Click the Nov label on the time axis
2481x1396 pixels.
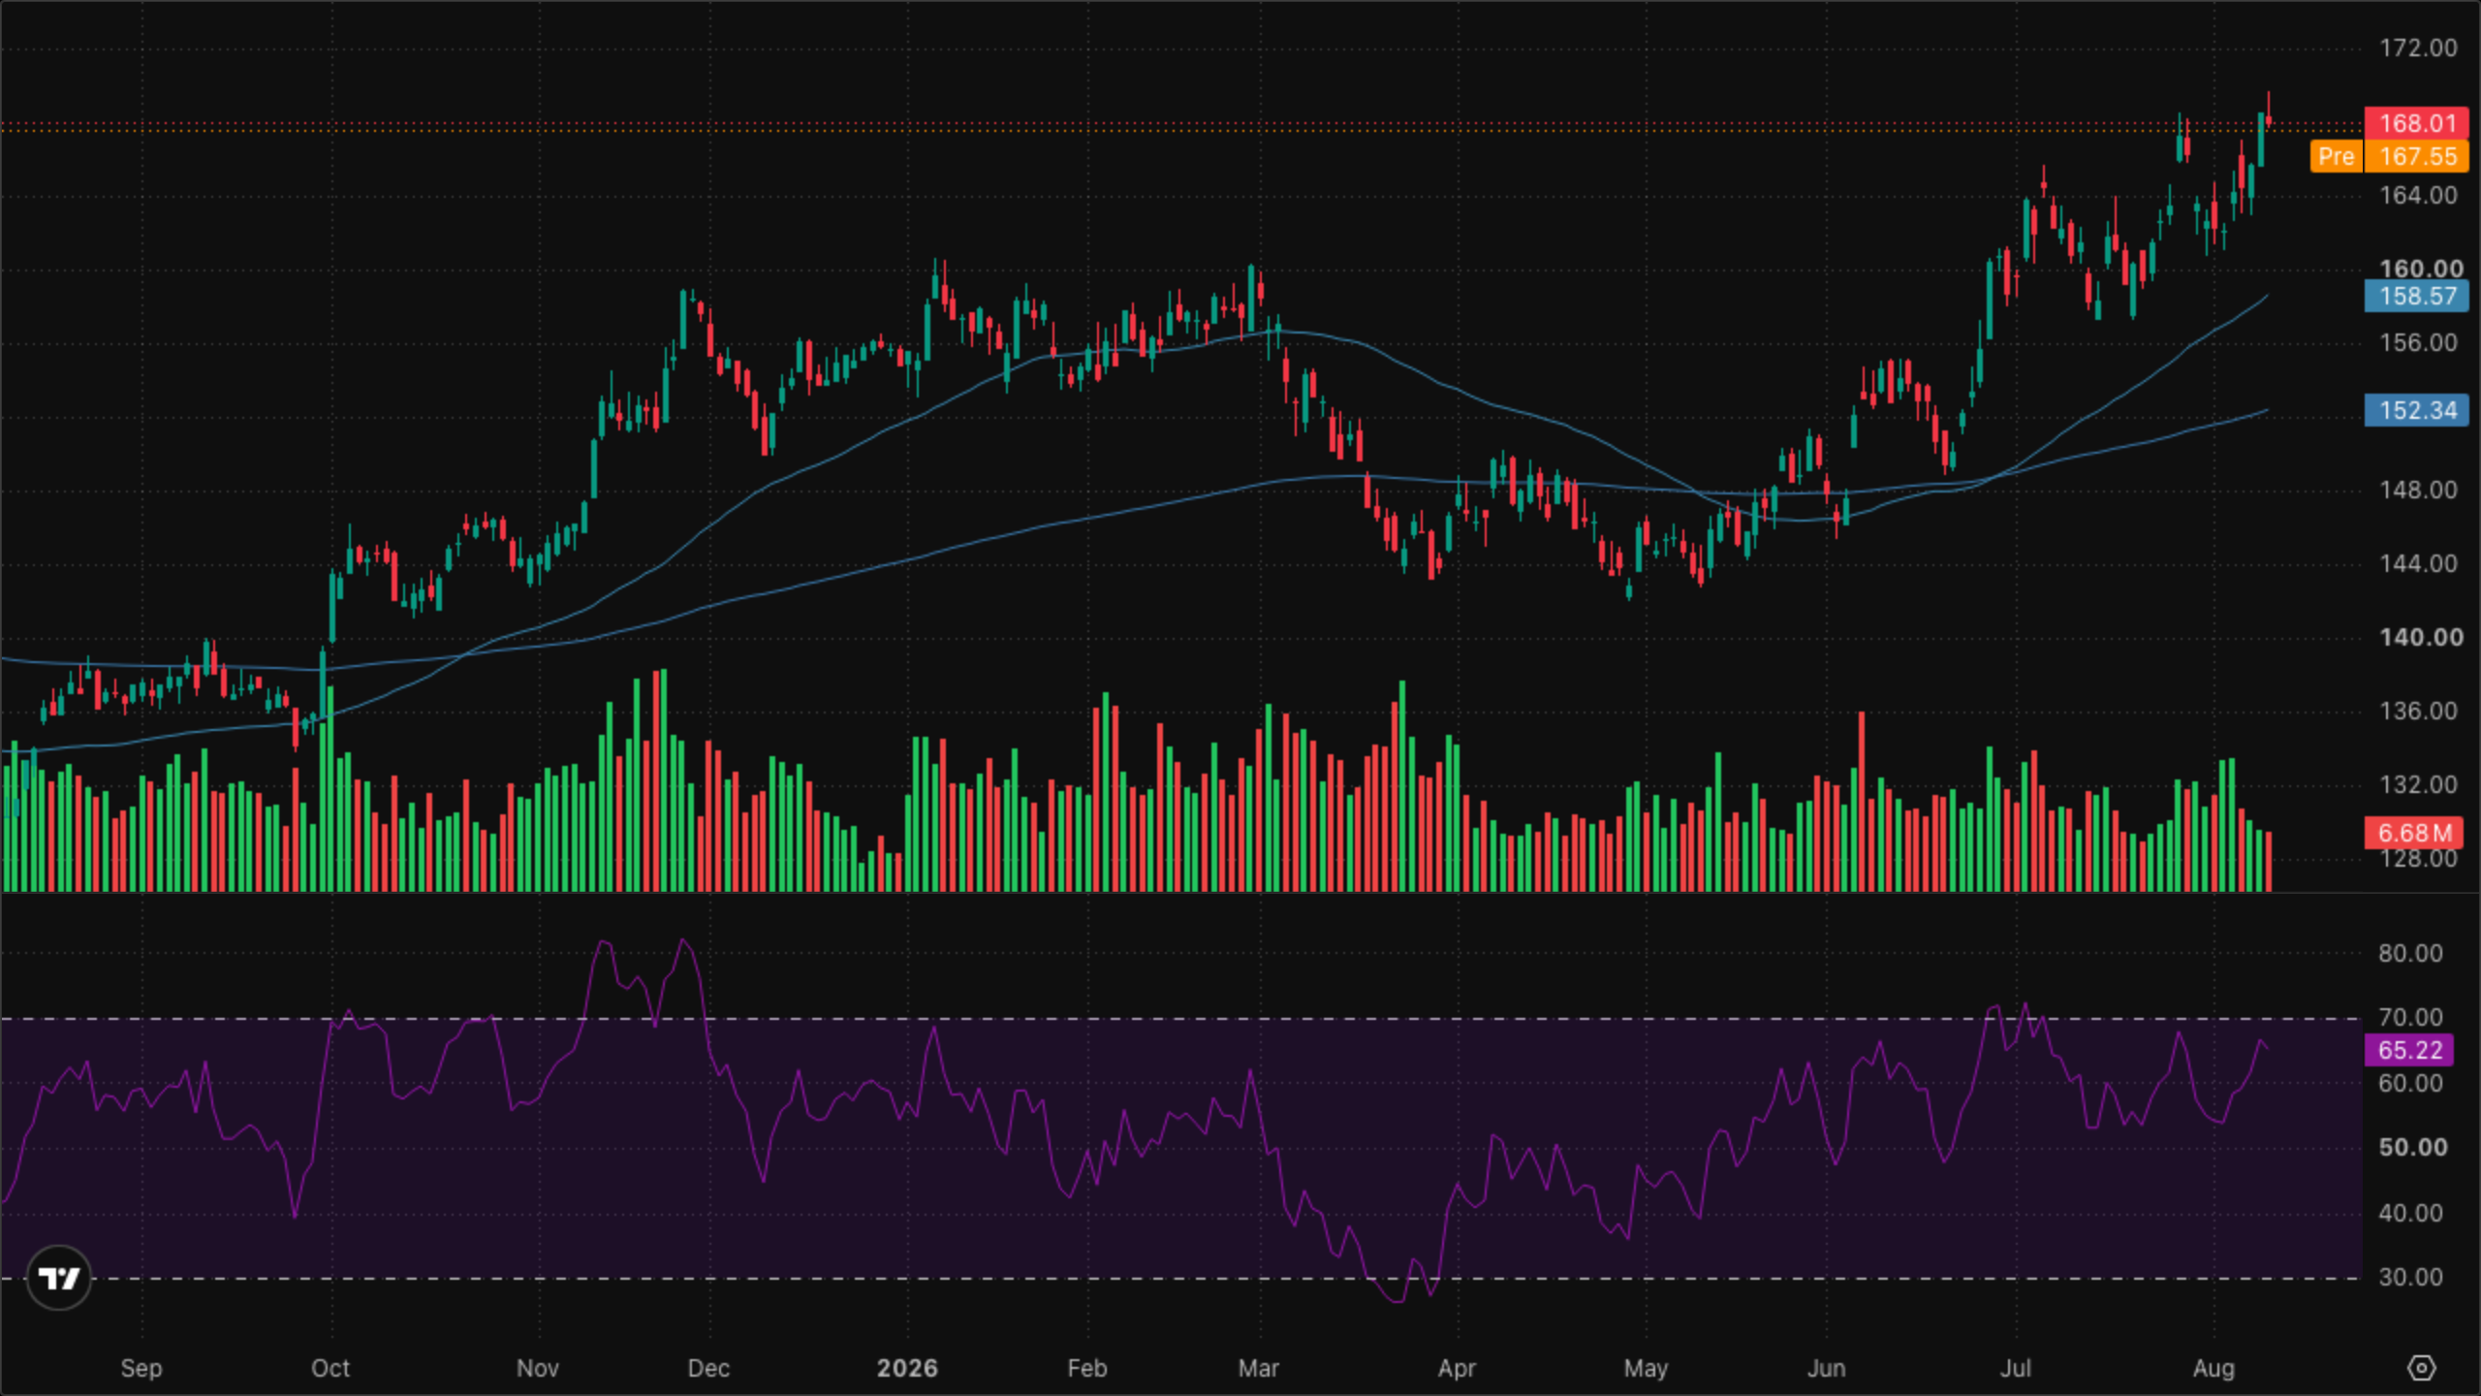coord(538,1369)
